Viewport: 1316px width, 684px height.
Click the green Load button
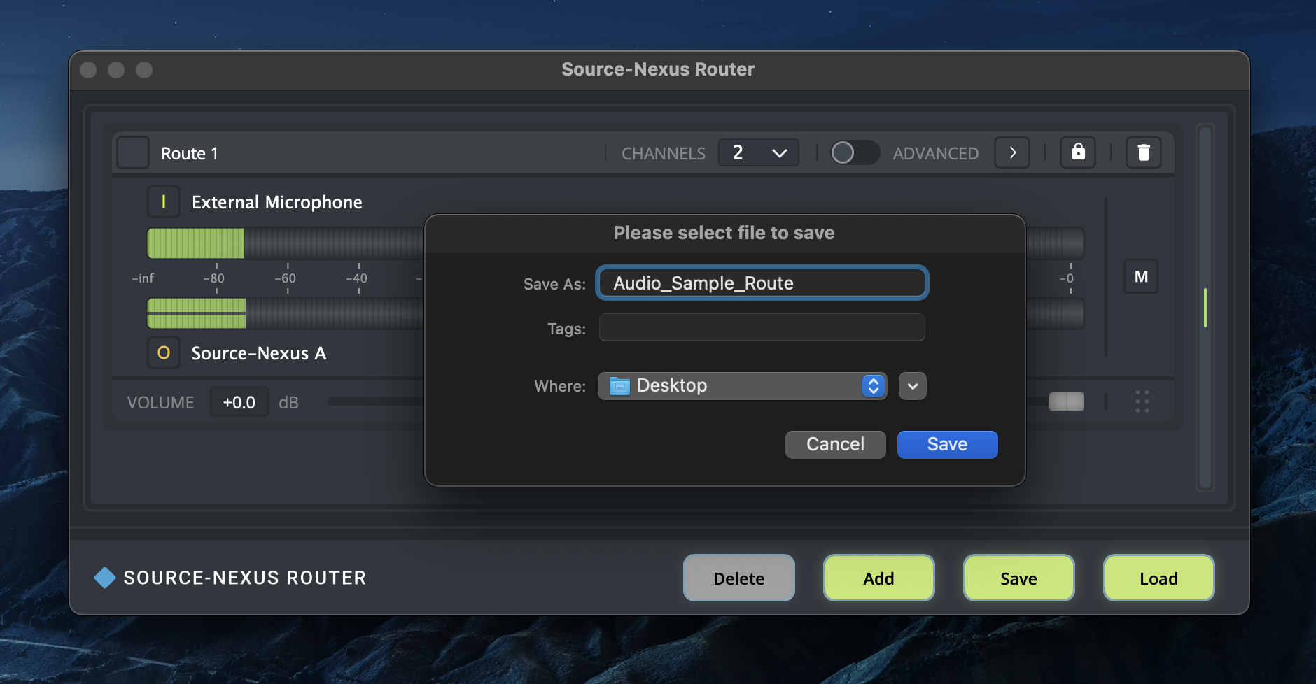coord(1158,578)
